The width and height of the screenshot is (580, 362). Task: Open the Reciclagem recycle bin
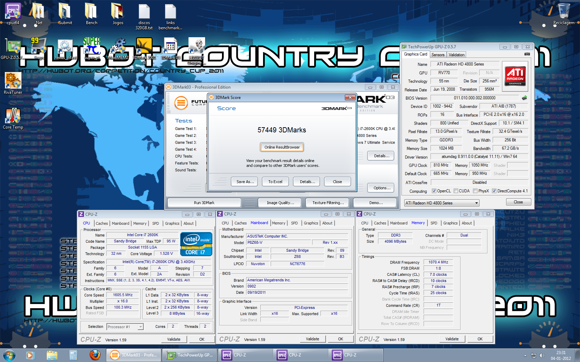pyautogui.click(x=563, y=14)
